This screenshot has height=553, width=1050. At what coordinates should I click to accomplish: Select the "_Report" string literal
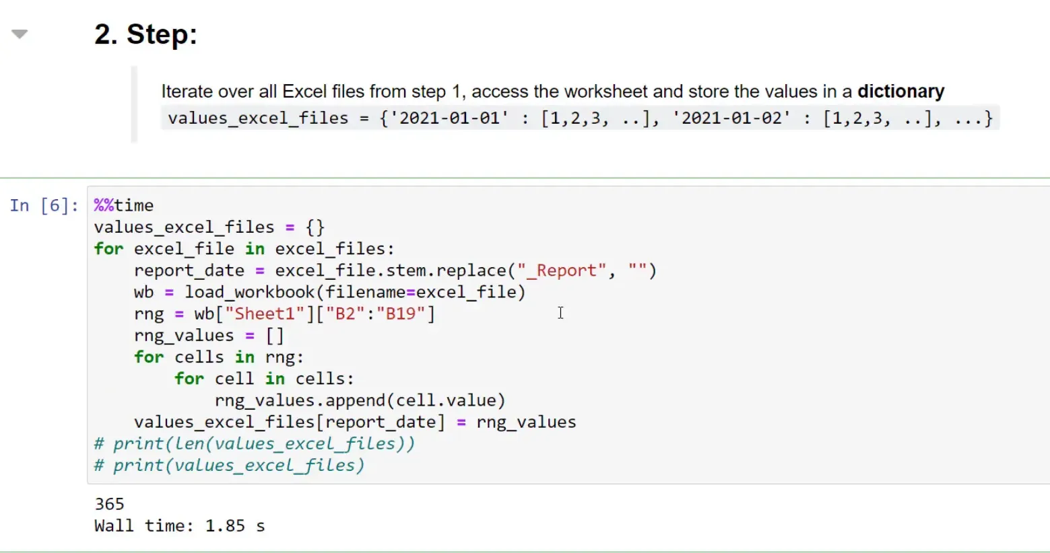coord(562,270)
